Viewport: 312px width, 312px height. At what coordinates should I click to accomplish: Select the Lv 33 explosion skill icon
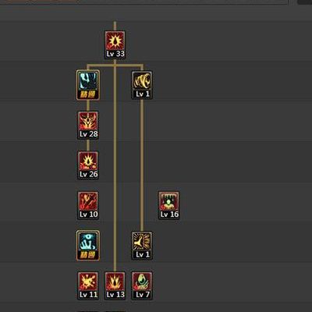[115, 44]
